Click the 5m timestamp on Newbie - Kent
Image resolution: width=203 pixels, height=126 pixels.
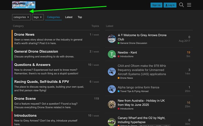(188, 56)
